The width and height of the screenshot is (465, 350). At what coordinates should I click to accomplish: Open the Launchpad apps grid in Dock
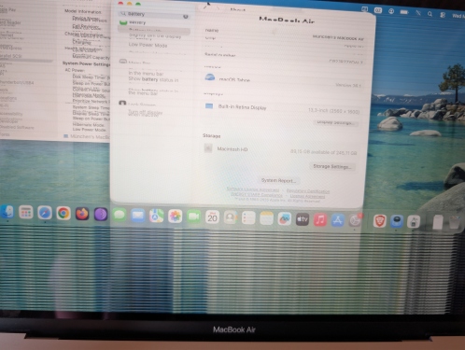[25, 213]
